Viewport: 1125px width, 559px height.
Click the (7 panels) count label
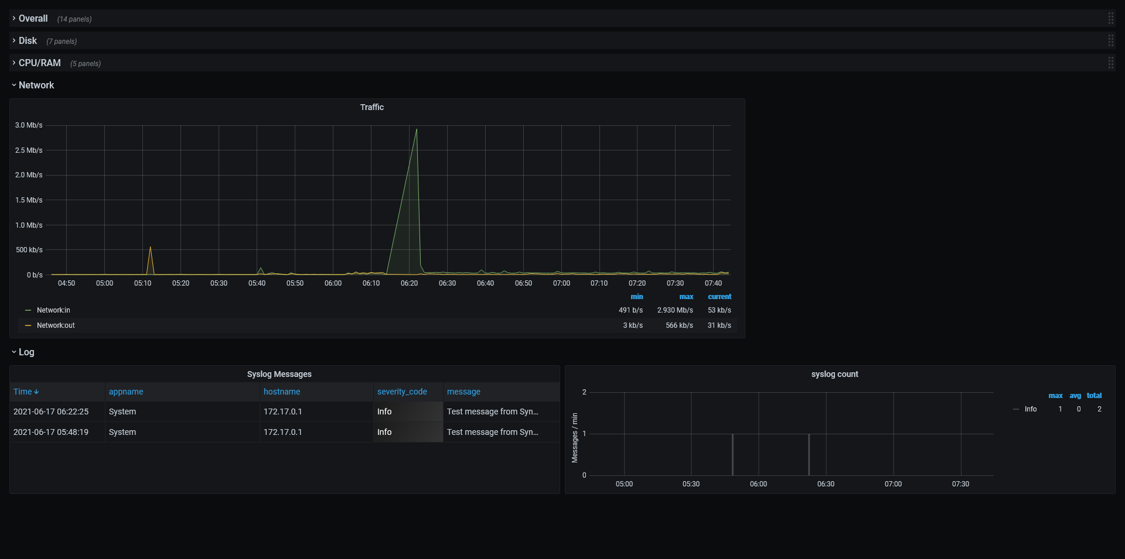click(x=62, y=42)
